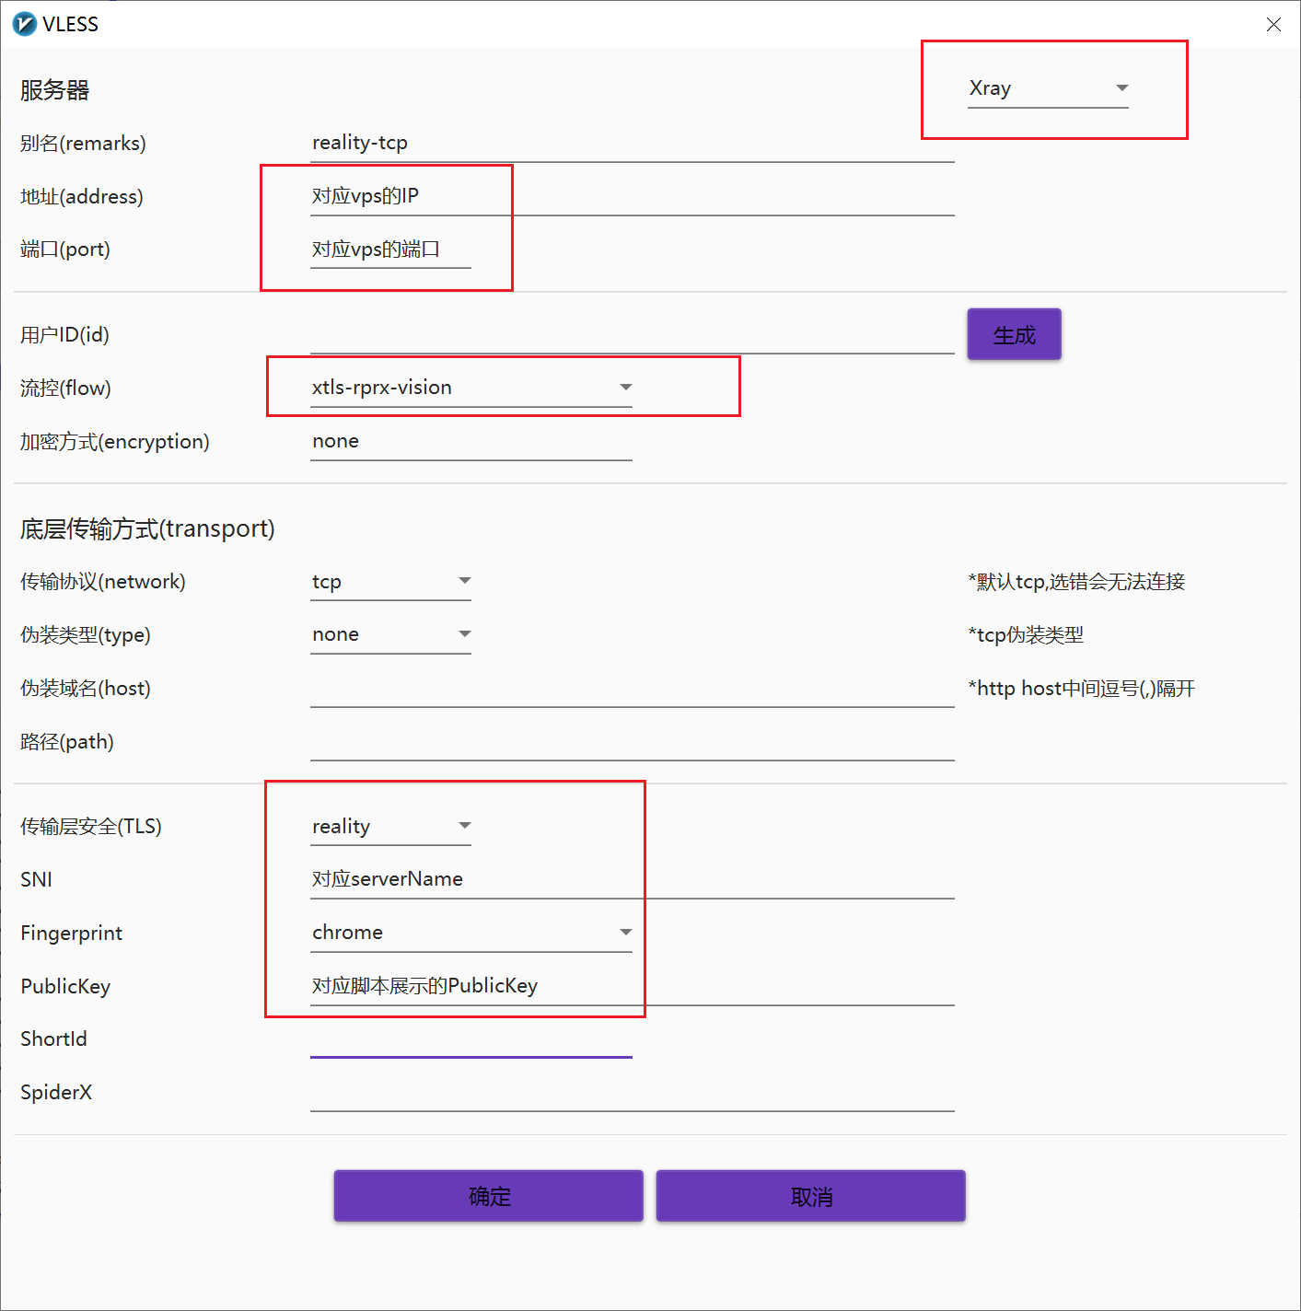Open the Fingerprint chrome dropdown

click(x=471, y=933)
